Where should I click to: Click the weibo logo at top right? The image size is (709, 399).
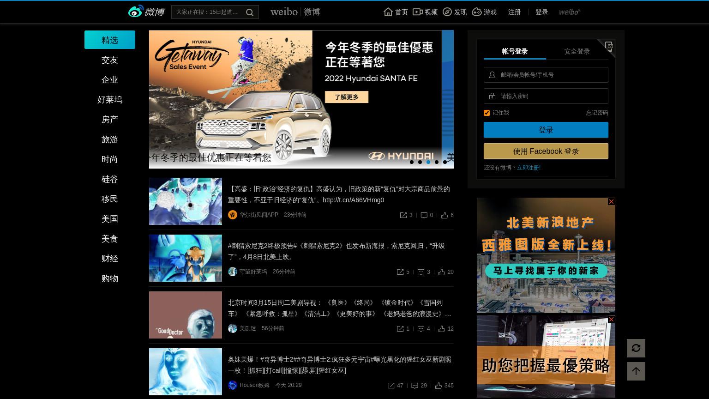pyautogui.click(x=570, y=12)
